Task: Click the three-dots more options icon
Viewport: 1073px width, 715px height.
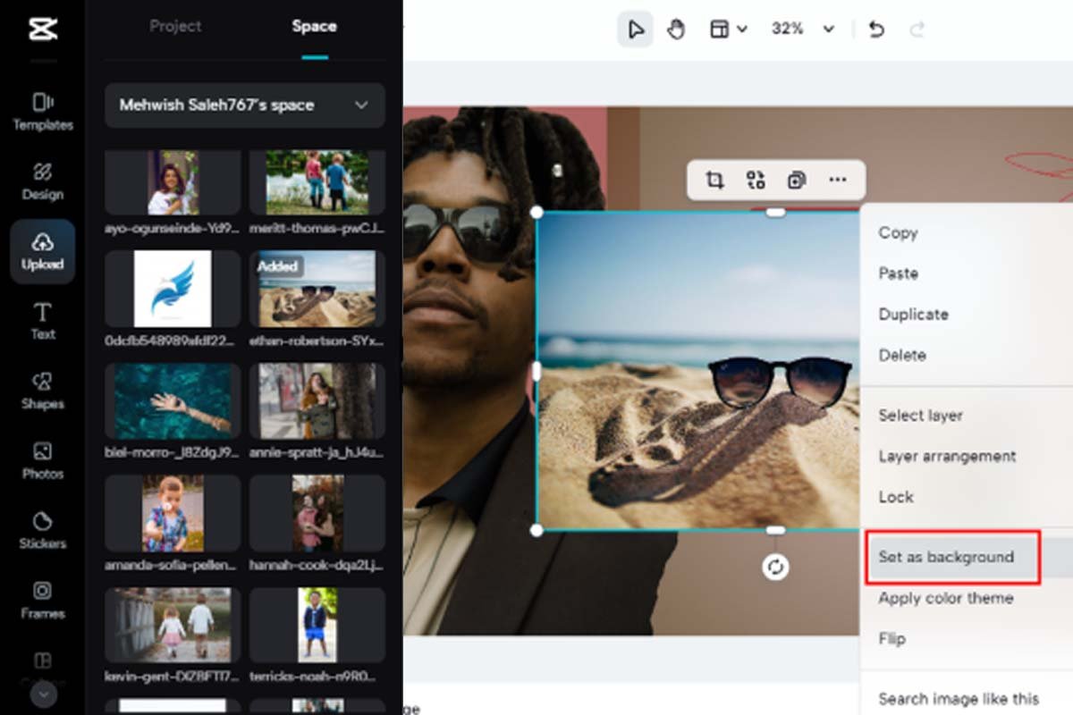Action: [x=837, y=181]
